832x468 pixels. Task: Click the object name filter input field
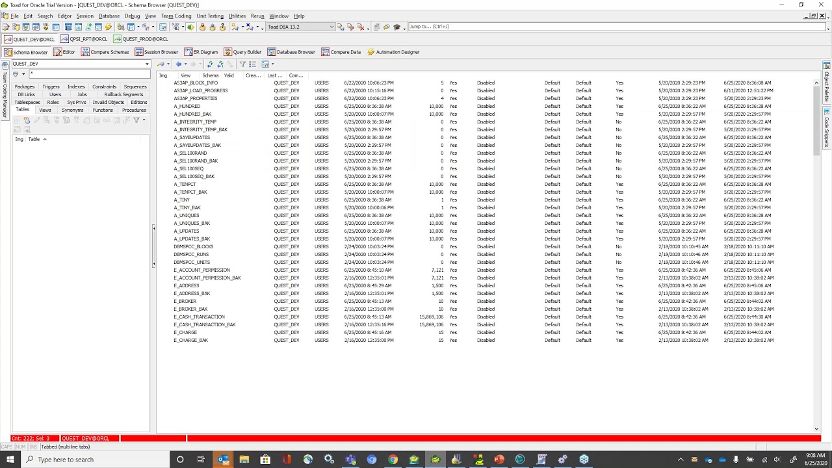(x=88, y=73)
